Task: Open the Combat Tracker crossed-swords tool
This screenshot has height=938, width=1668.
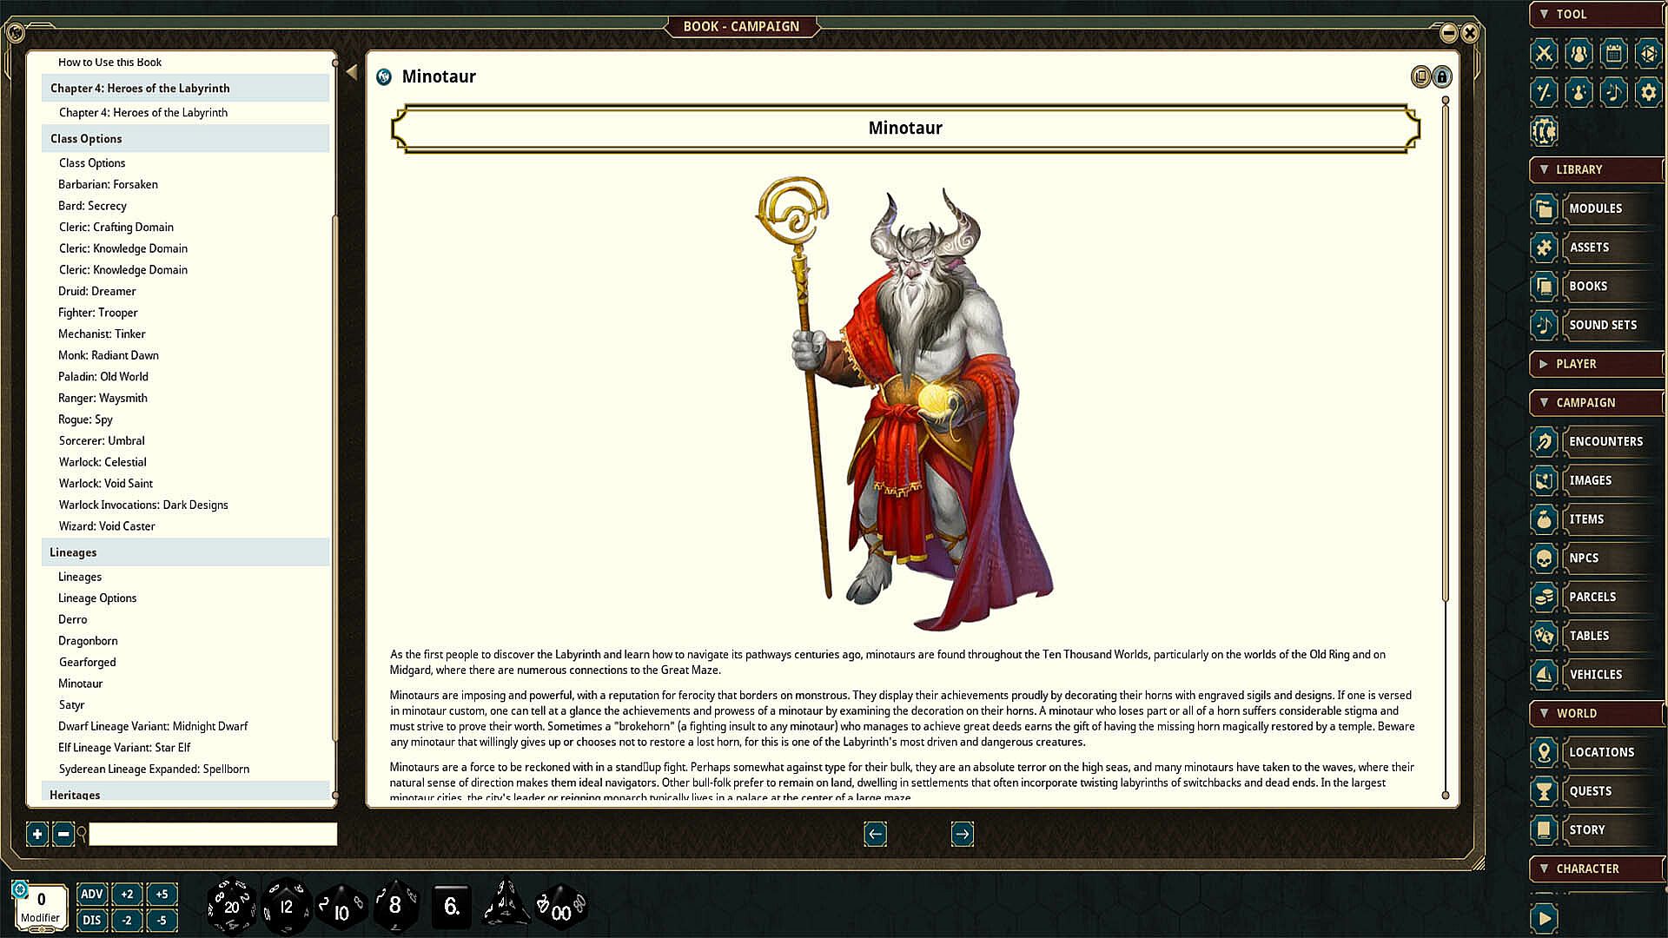Action: coord(1544,54)
